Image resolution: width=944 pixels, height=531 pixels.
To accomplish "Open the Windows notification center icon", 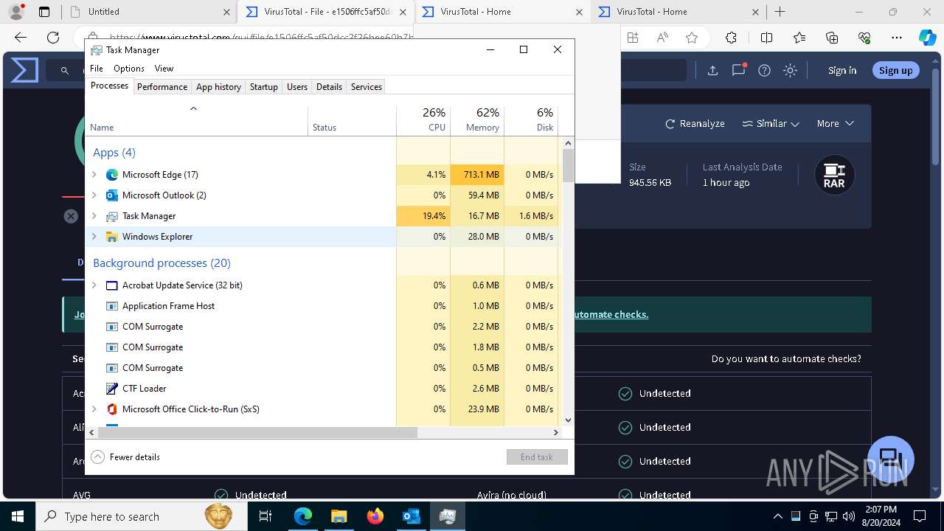I will [920, 516].
